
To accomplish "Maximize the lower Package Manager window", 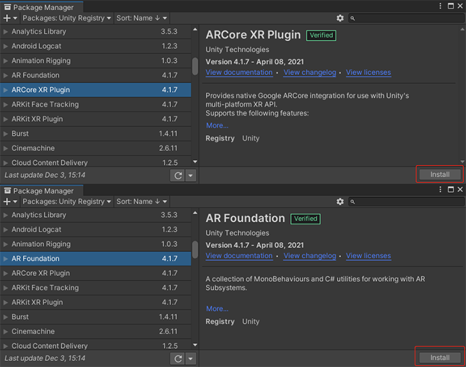I will coord(450,189).
